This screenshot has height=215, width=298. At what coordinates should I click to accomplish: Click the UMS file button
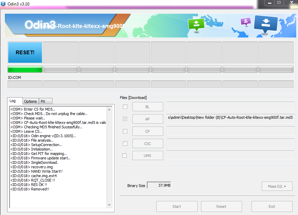pyautogui.click(x=148, y=156)
